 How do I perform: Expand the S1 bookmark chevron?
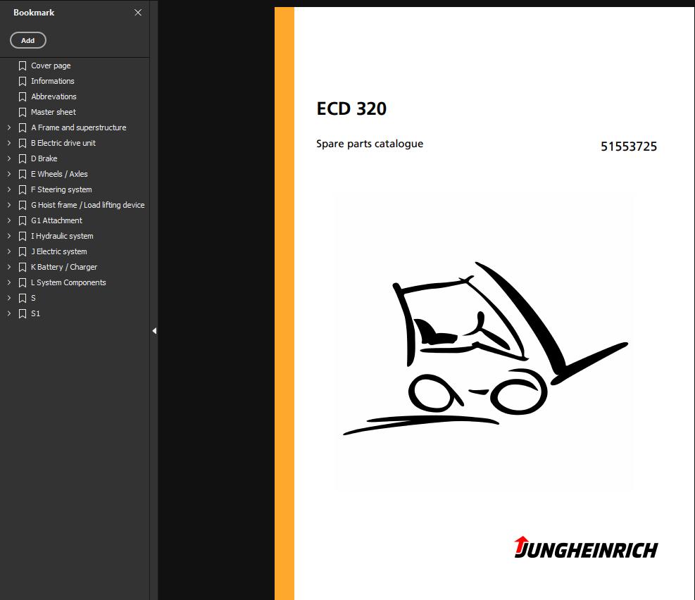(x=9, y=314)
